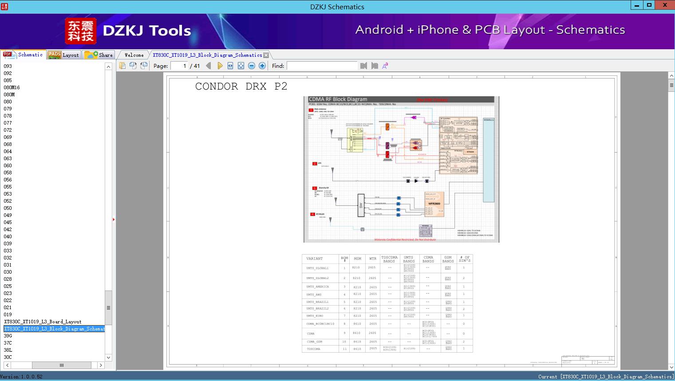Go to previous page with gray arrow
Screen dimensions: 675x381
pyautogui.click(x=209, y=66)
